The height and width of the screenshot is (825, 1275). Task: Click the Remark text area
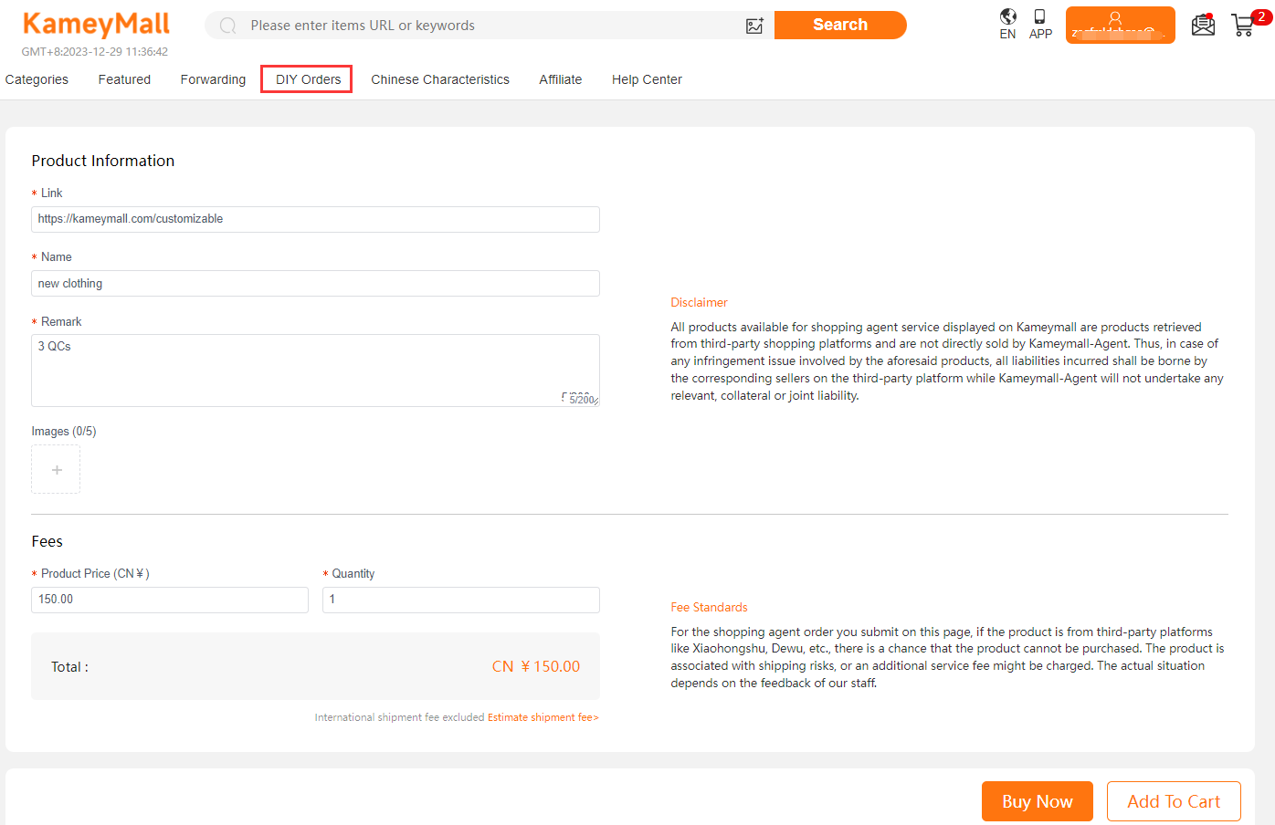315,371
